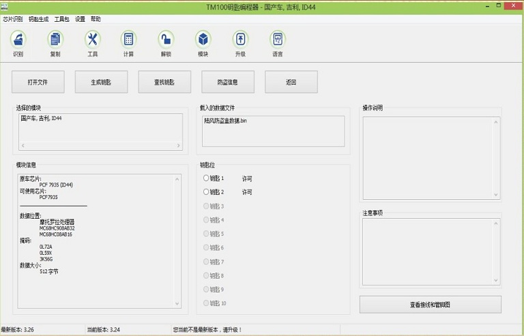Click 许可 label next to 钥匙 2
This screenshot has width=524, height=336.
[247, 192]
